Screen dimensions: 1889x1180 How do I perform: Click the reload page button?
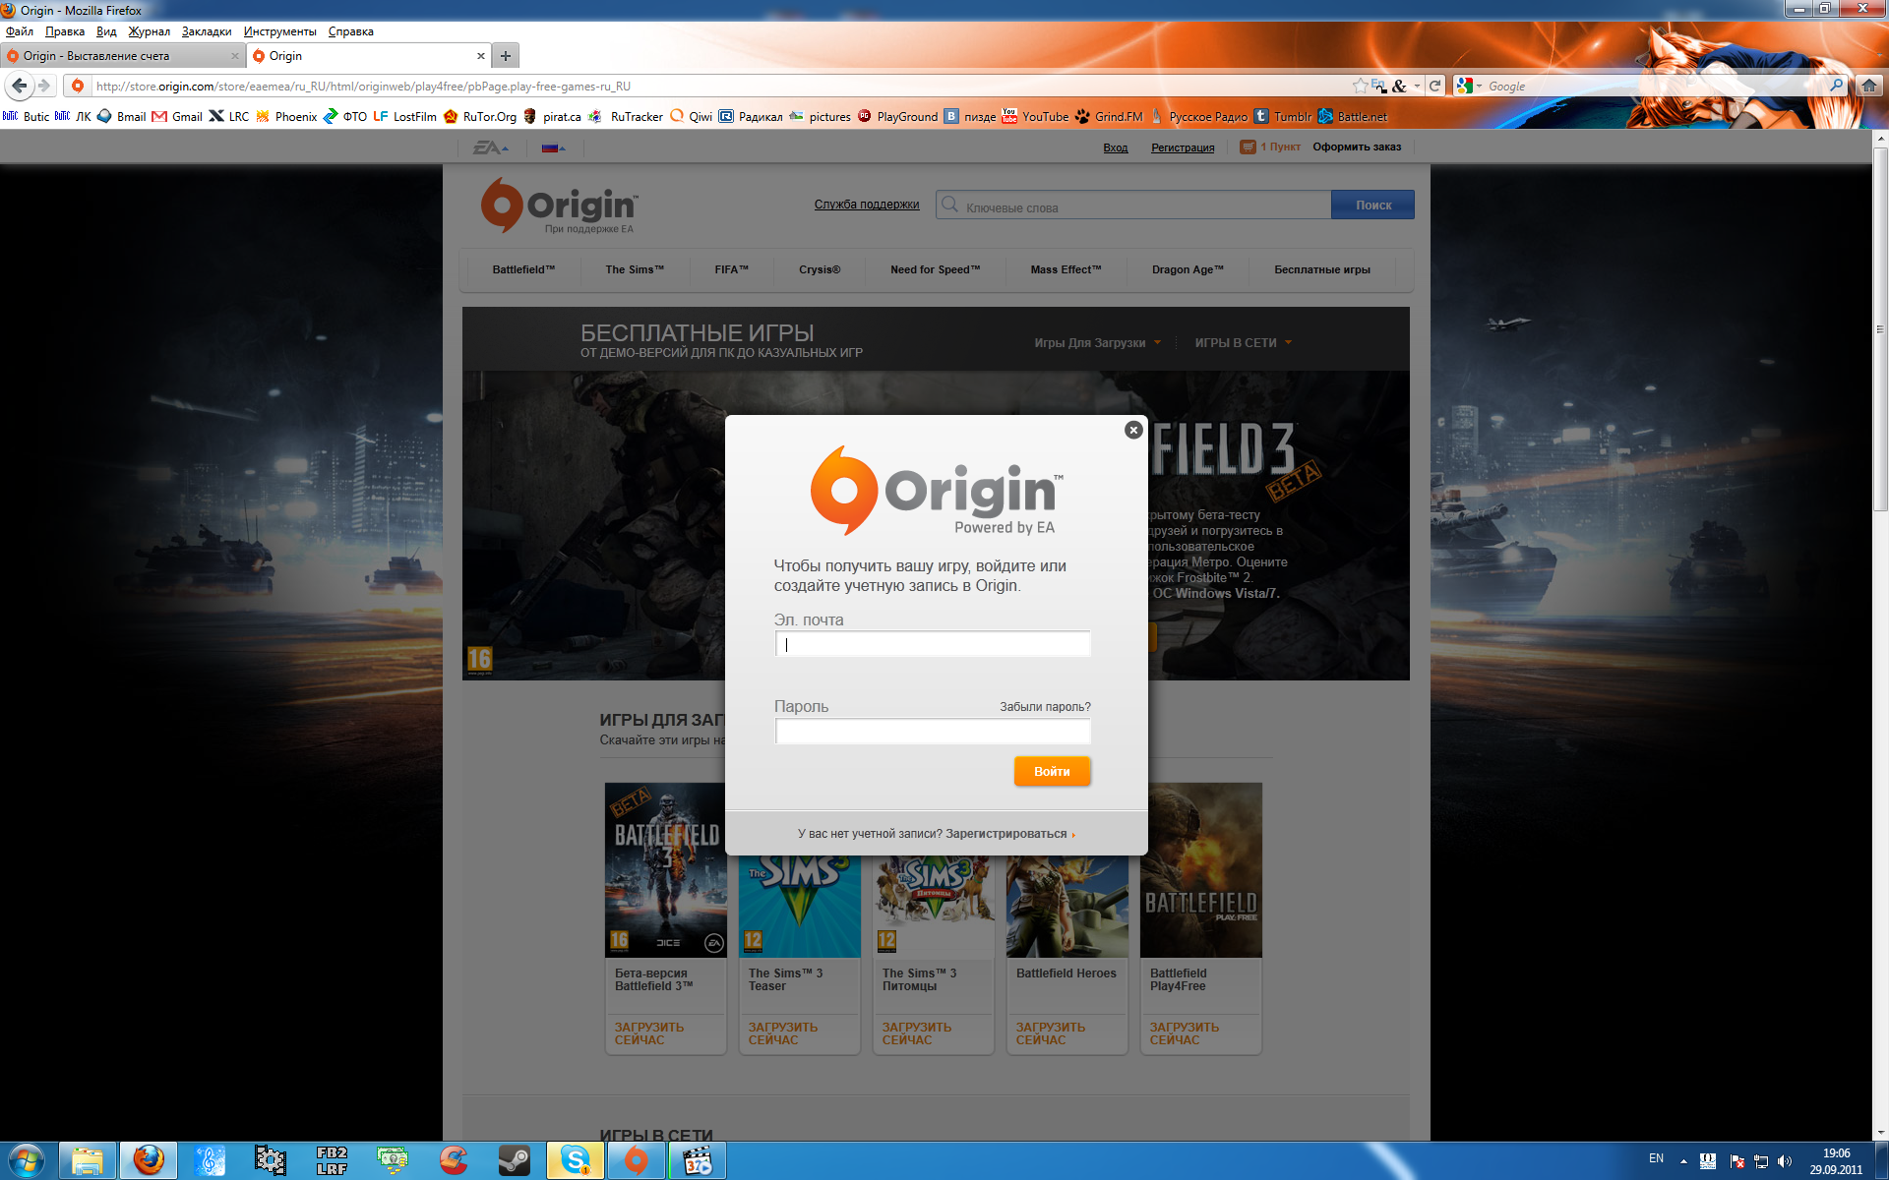pos(1434,86)
